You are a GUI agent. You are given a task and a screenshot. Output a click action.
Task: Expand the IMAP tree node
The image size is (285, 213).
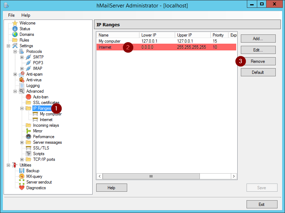(x=22, y=69)
